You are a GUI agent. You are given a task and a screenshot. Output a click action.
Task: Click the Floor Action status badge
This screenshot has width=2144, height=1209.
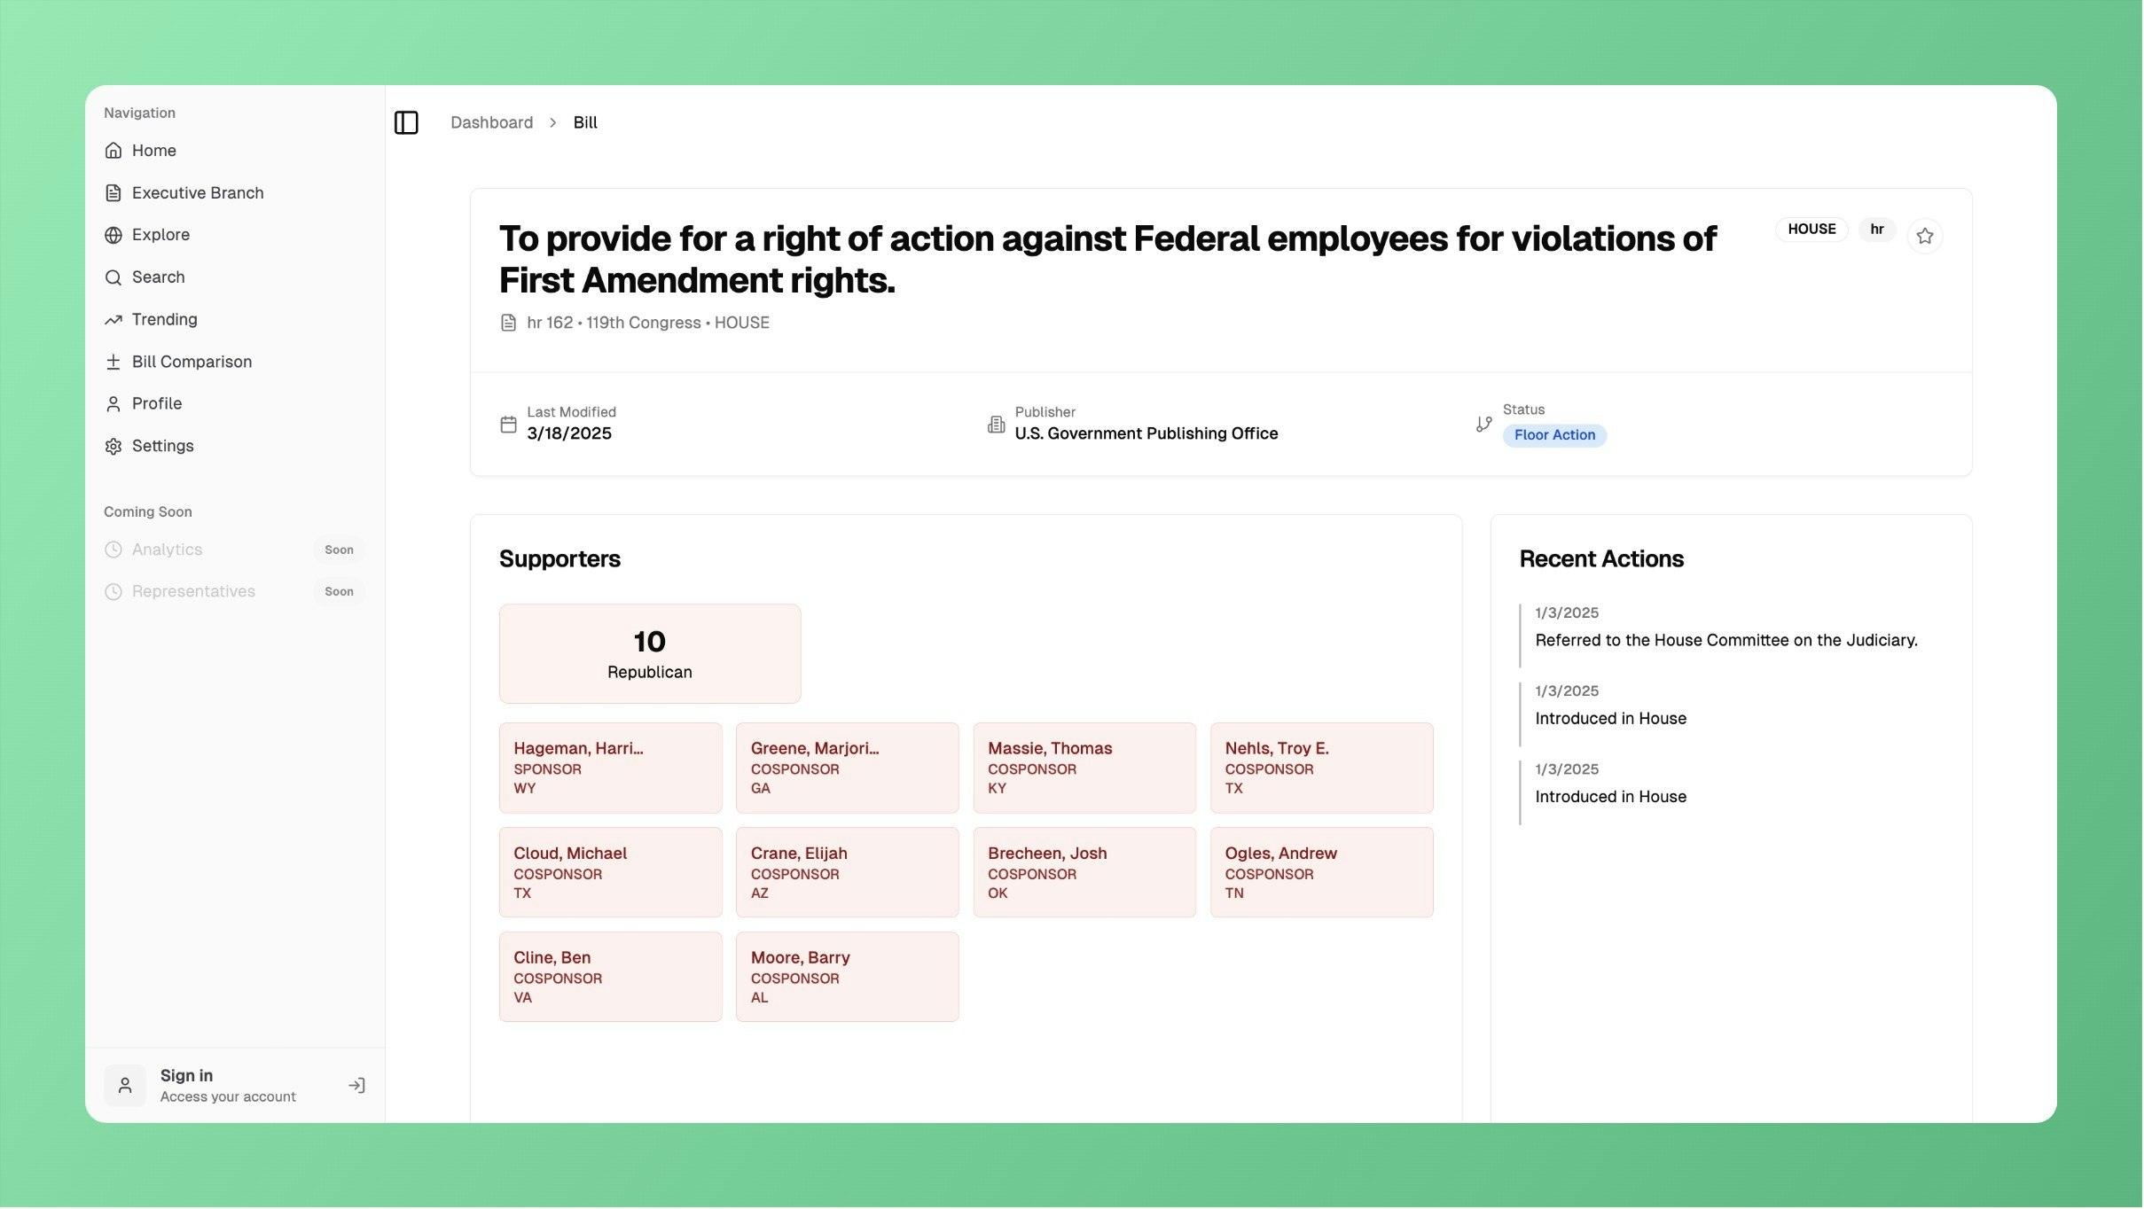coord(1553,435)
